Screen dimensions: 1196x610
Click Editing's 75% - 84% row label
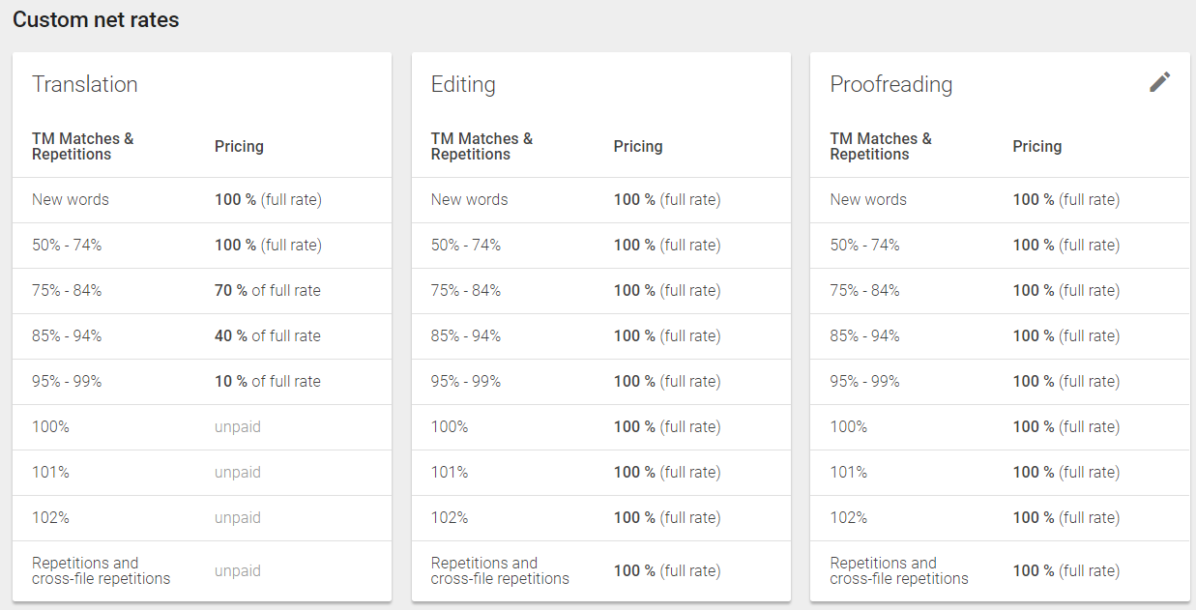(x=466, y=290)
